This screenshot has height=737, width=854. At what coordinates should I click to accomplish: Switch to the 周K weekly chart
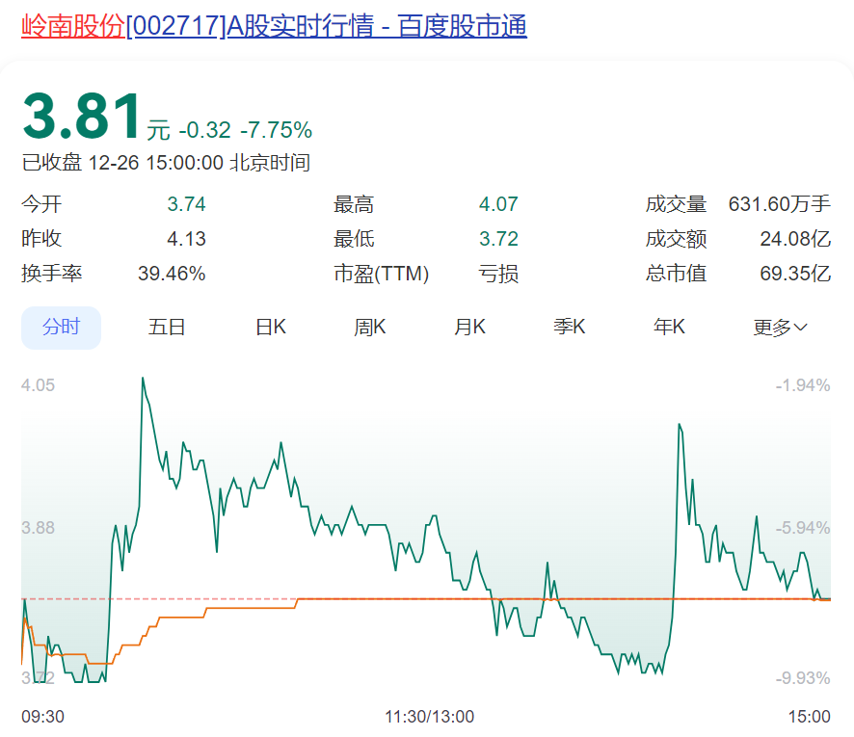click(x=369, y=327)
